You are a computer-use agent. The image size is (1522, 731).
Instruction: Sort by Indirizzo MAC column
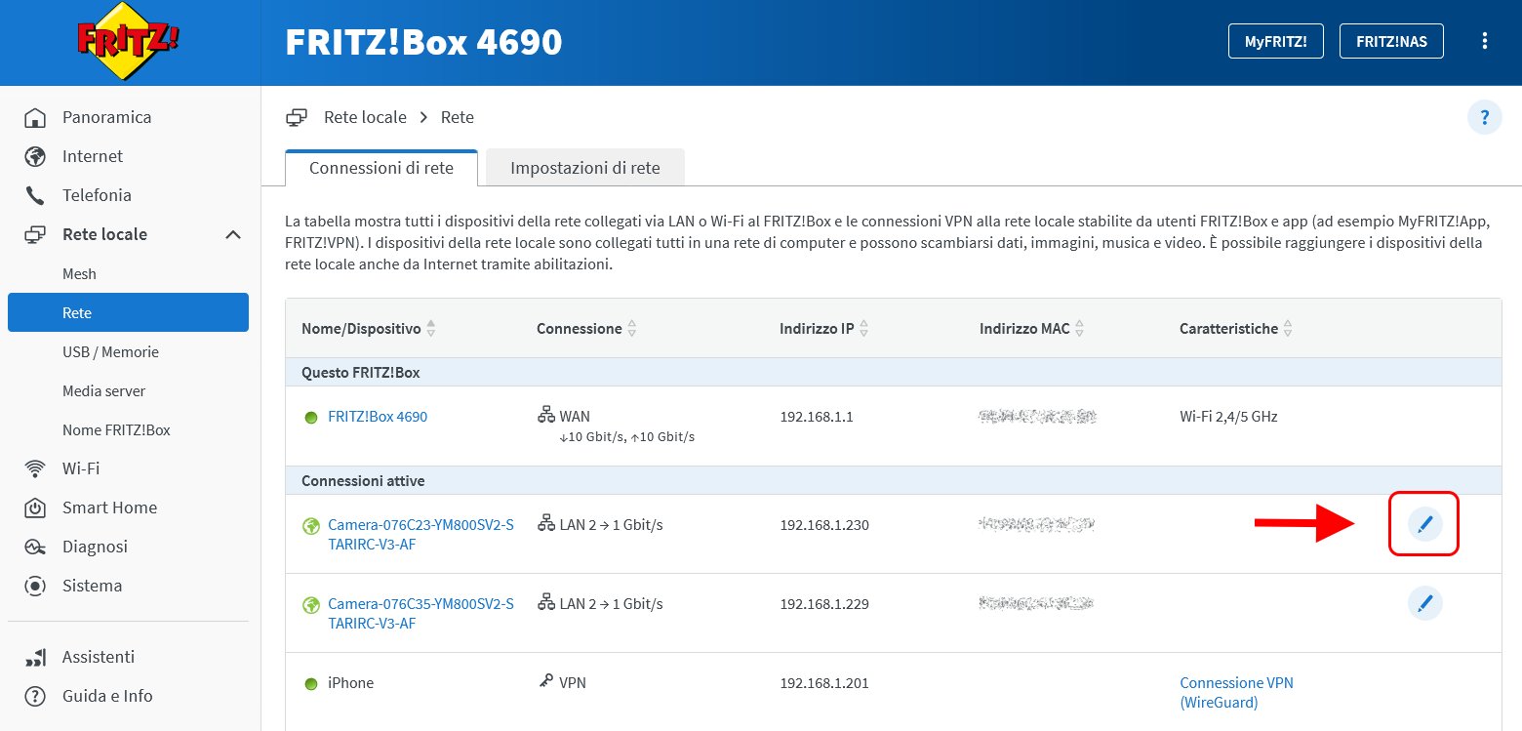click(1079, 329)
